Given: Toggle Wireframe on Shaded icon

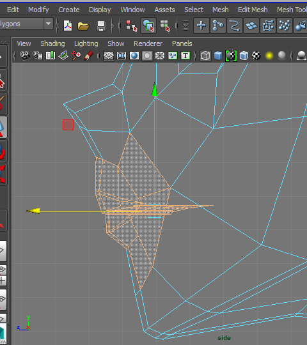Looking at the screenshot, I should [x=244, y=56].
